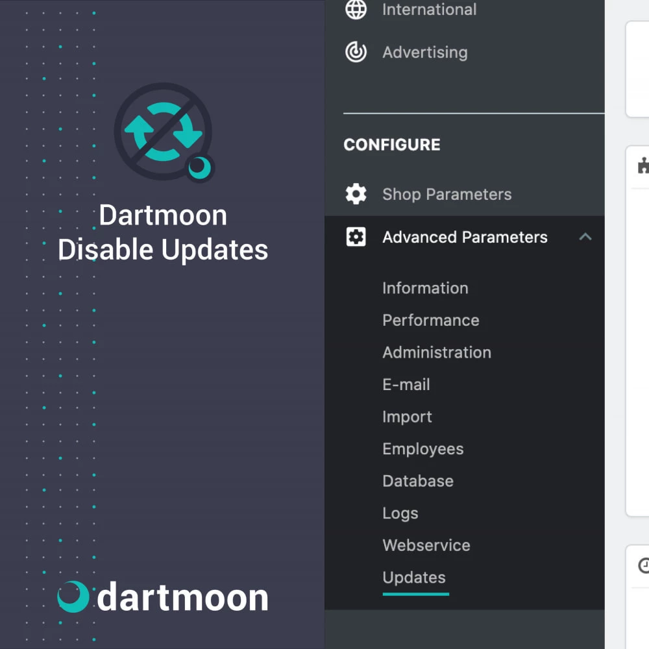649x649 pixels.
Task: Go to the Employees page
Action: (x=423, y=449)
